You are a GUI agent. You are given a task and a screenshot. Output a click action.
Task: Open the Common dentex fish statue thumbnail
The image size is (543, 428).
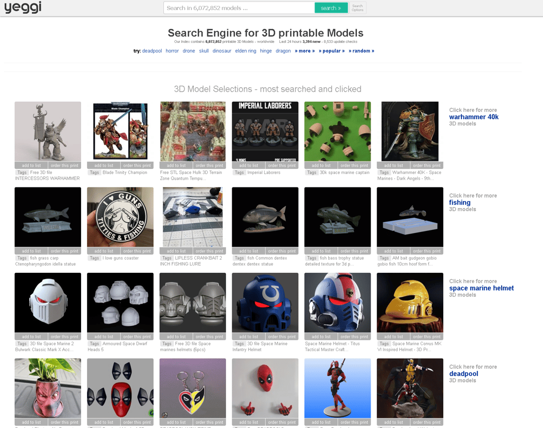265,217
